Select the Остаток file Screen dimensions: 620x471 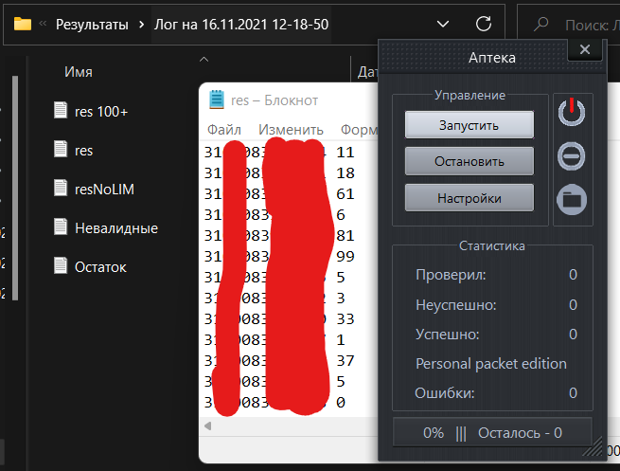(100, 267)
